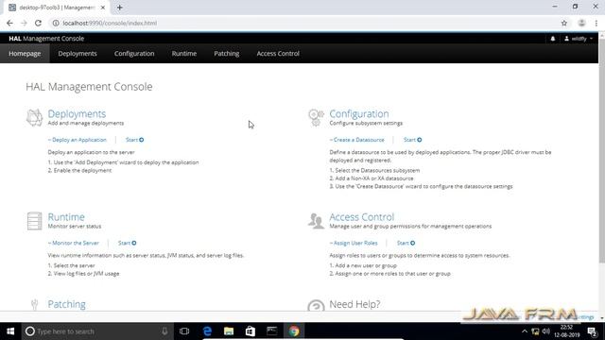Screen dimensions: 605x340
Task: Launch Microsoft Edge from taskbar
Action: click(207, 331)
